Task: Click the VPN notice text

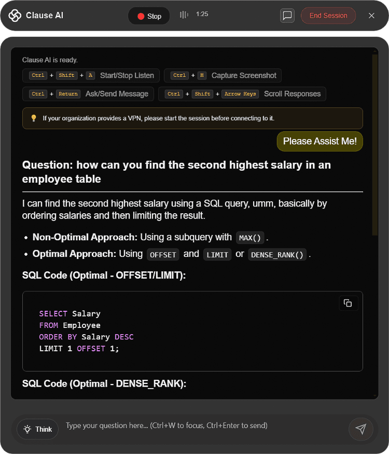Action: click(158, 118)
